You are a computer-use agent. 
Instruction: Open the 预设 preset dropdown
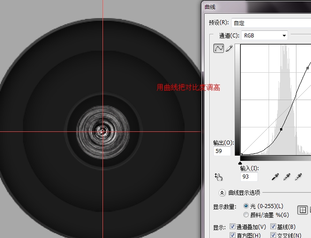(x=270, y=23)
